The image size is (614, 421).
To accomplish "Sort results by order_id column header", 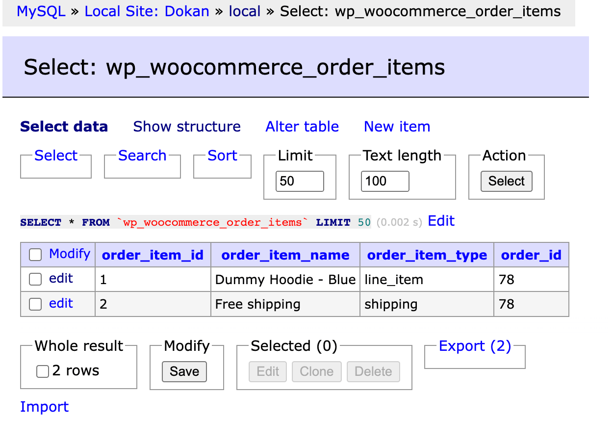I will 531,255.
